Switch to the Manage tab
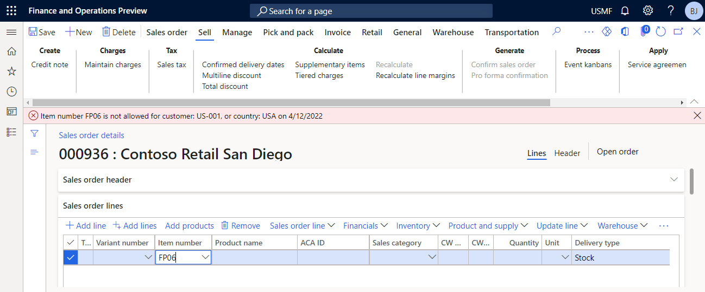 237,33
